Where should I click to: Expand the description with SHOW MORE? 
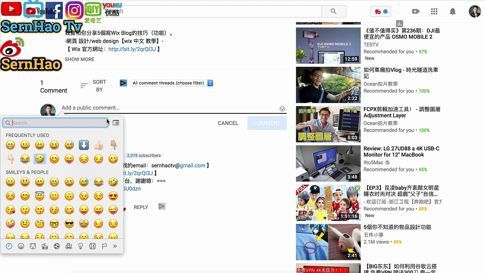click(x=80, y=59)
